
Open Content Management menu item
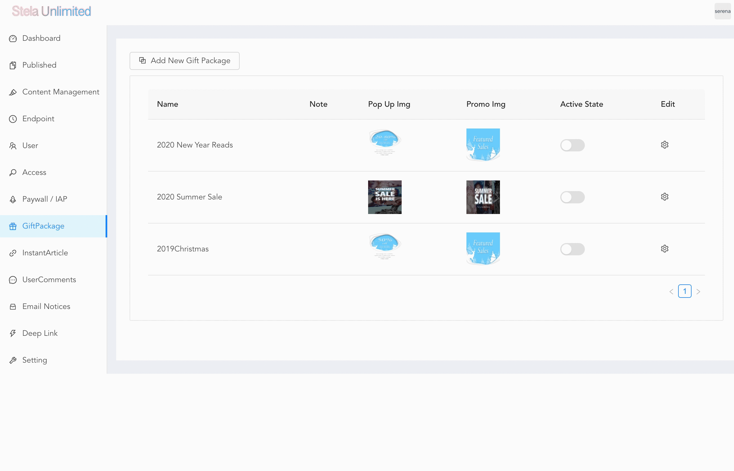click(x=61, y=92)
